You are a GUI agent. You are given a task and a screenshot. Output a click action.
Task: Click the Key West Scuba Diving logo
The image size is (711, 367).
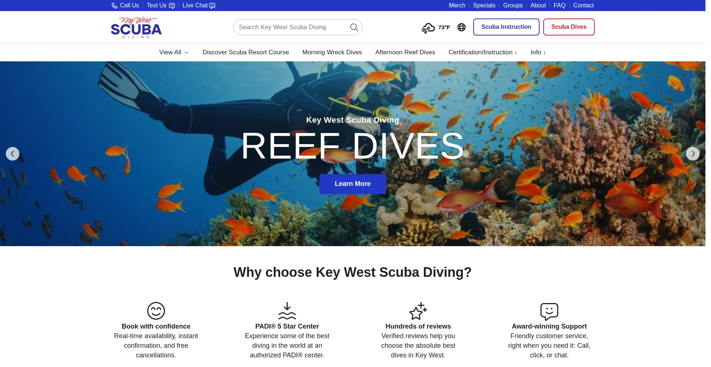coord(136,27)
